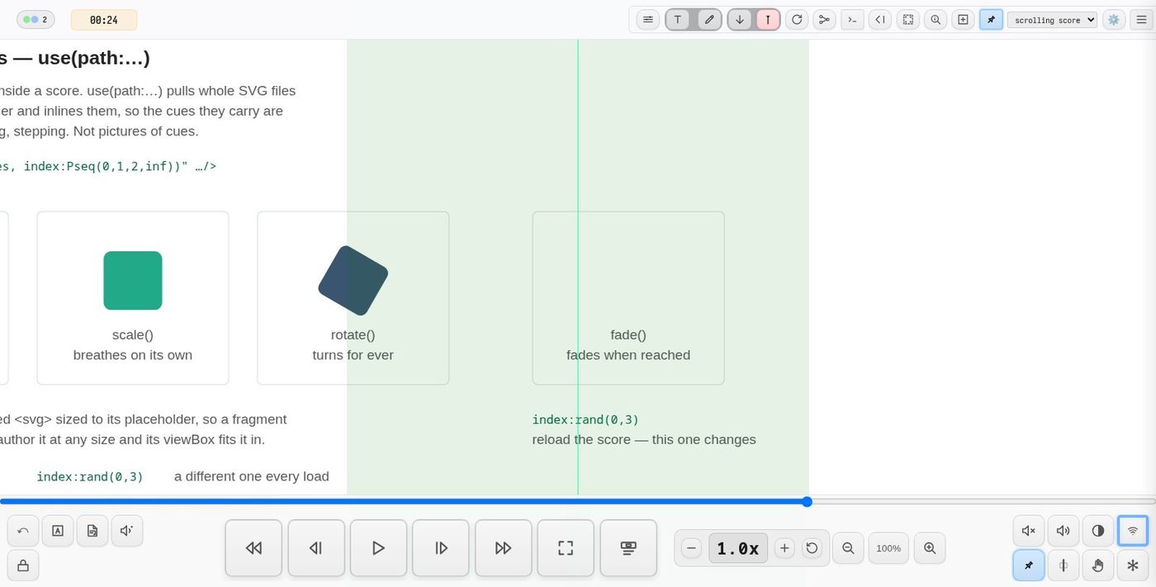Click the blue progress slider handle
The width and height of the screenshot is (1156, 587).
tap(807, 502)
